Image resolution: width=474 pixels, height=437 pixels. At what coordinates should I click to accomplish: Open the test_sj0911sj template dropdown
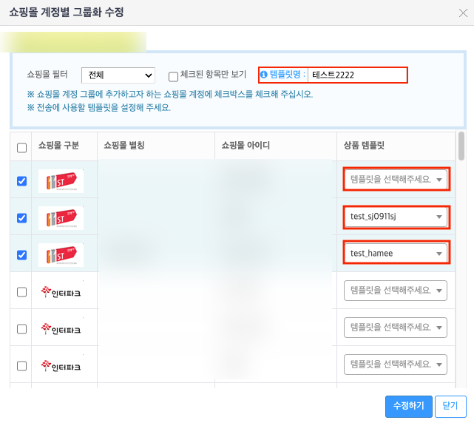pyautogui.click(x=396, y=217)
